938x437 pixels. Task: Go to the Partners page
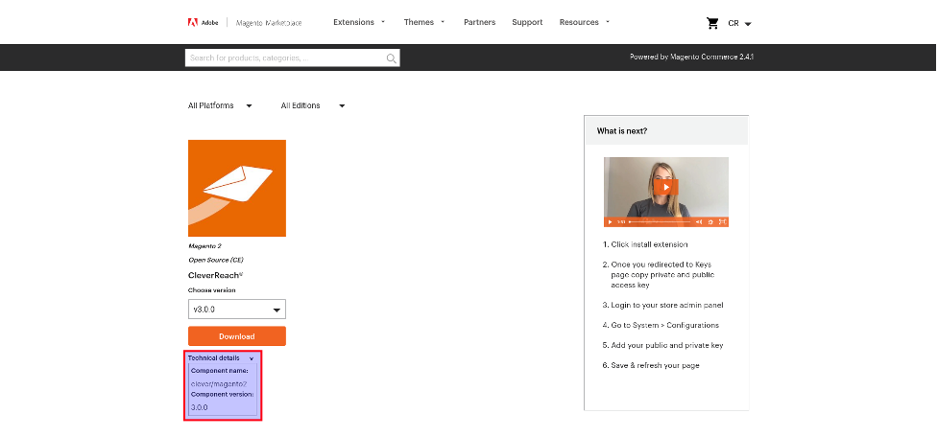[x=479, y=22]
